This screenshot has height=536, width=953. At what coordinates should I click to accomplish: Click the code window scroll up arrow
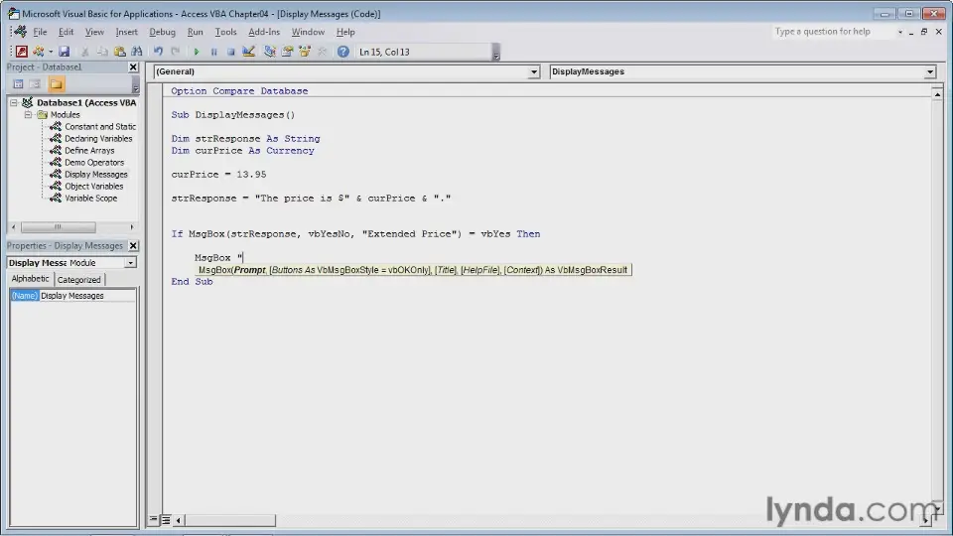tap(937, 94)
